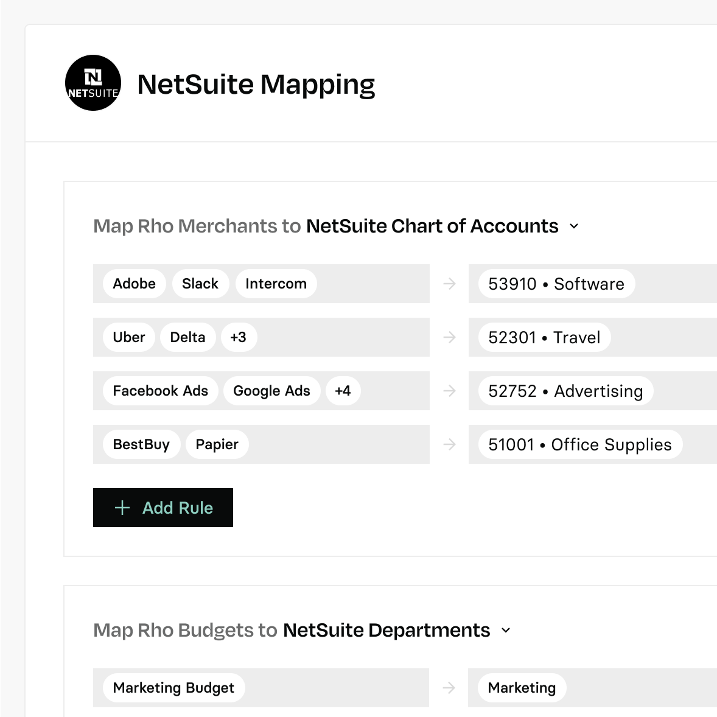The image size is (717, 717).
Task: Click the Adobe, Slack, Intercom merchants field
Action: [x=261, y=284]
